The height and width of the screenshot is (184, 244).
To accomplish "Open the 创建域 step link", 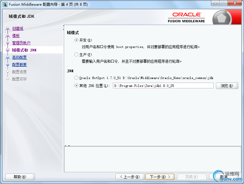I will click(18, 29).
